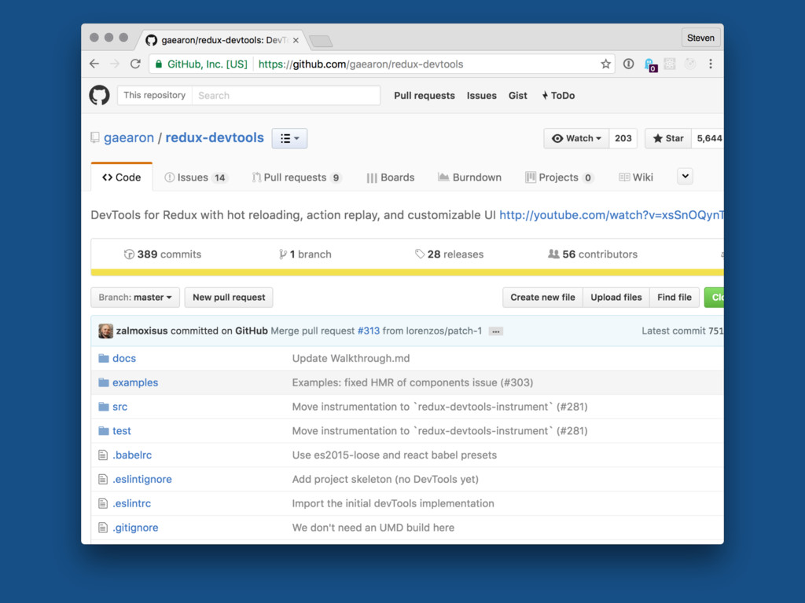Click the New pull request button
The image size is (805, 603).
229,298
